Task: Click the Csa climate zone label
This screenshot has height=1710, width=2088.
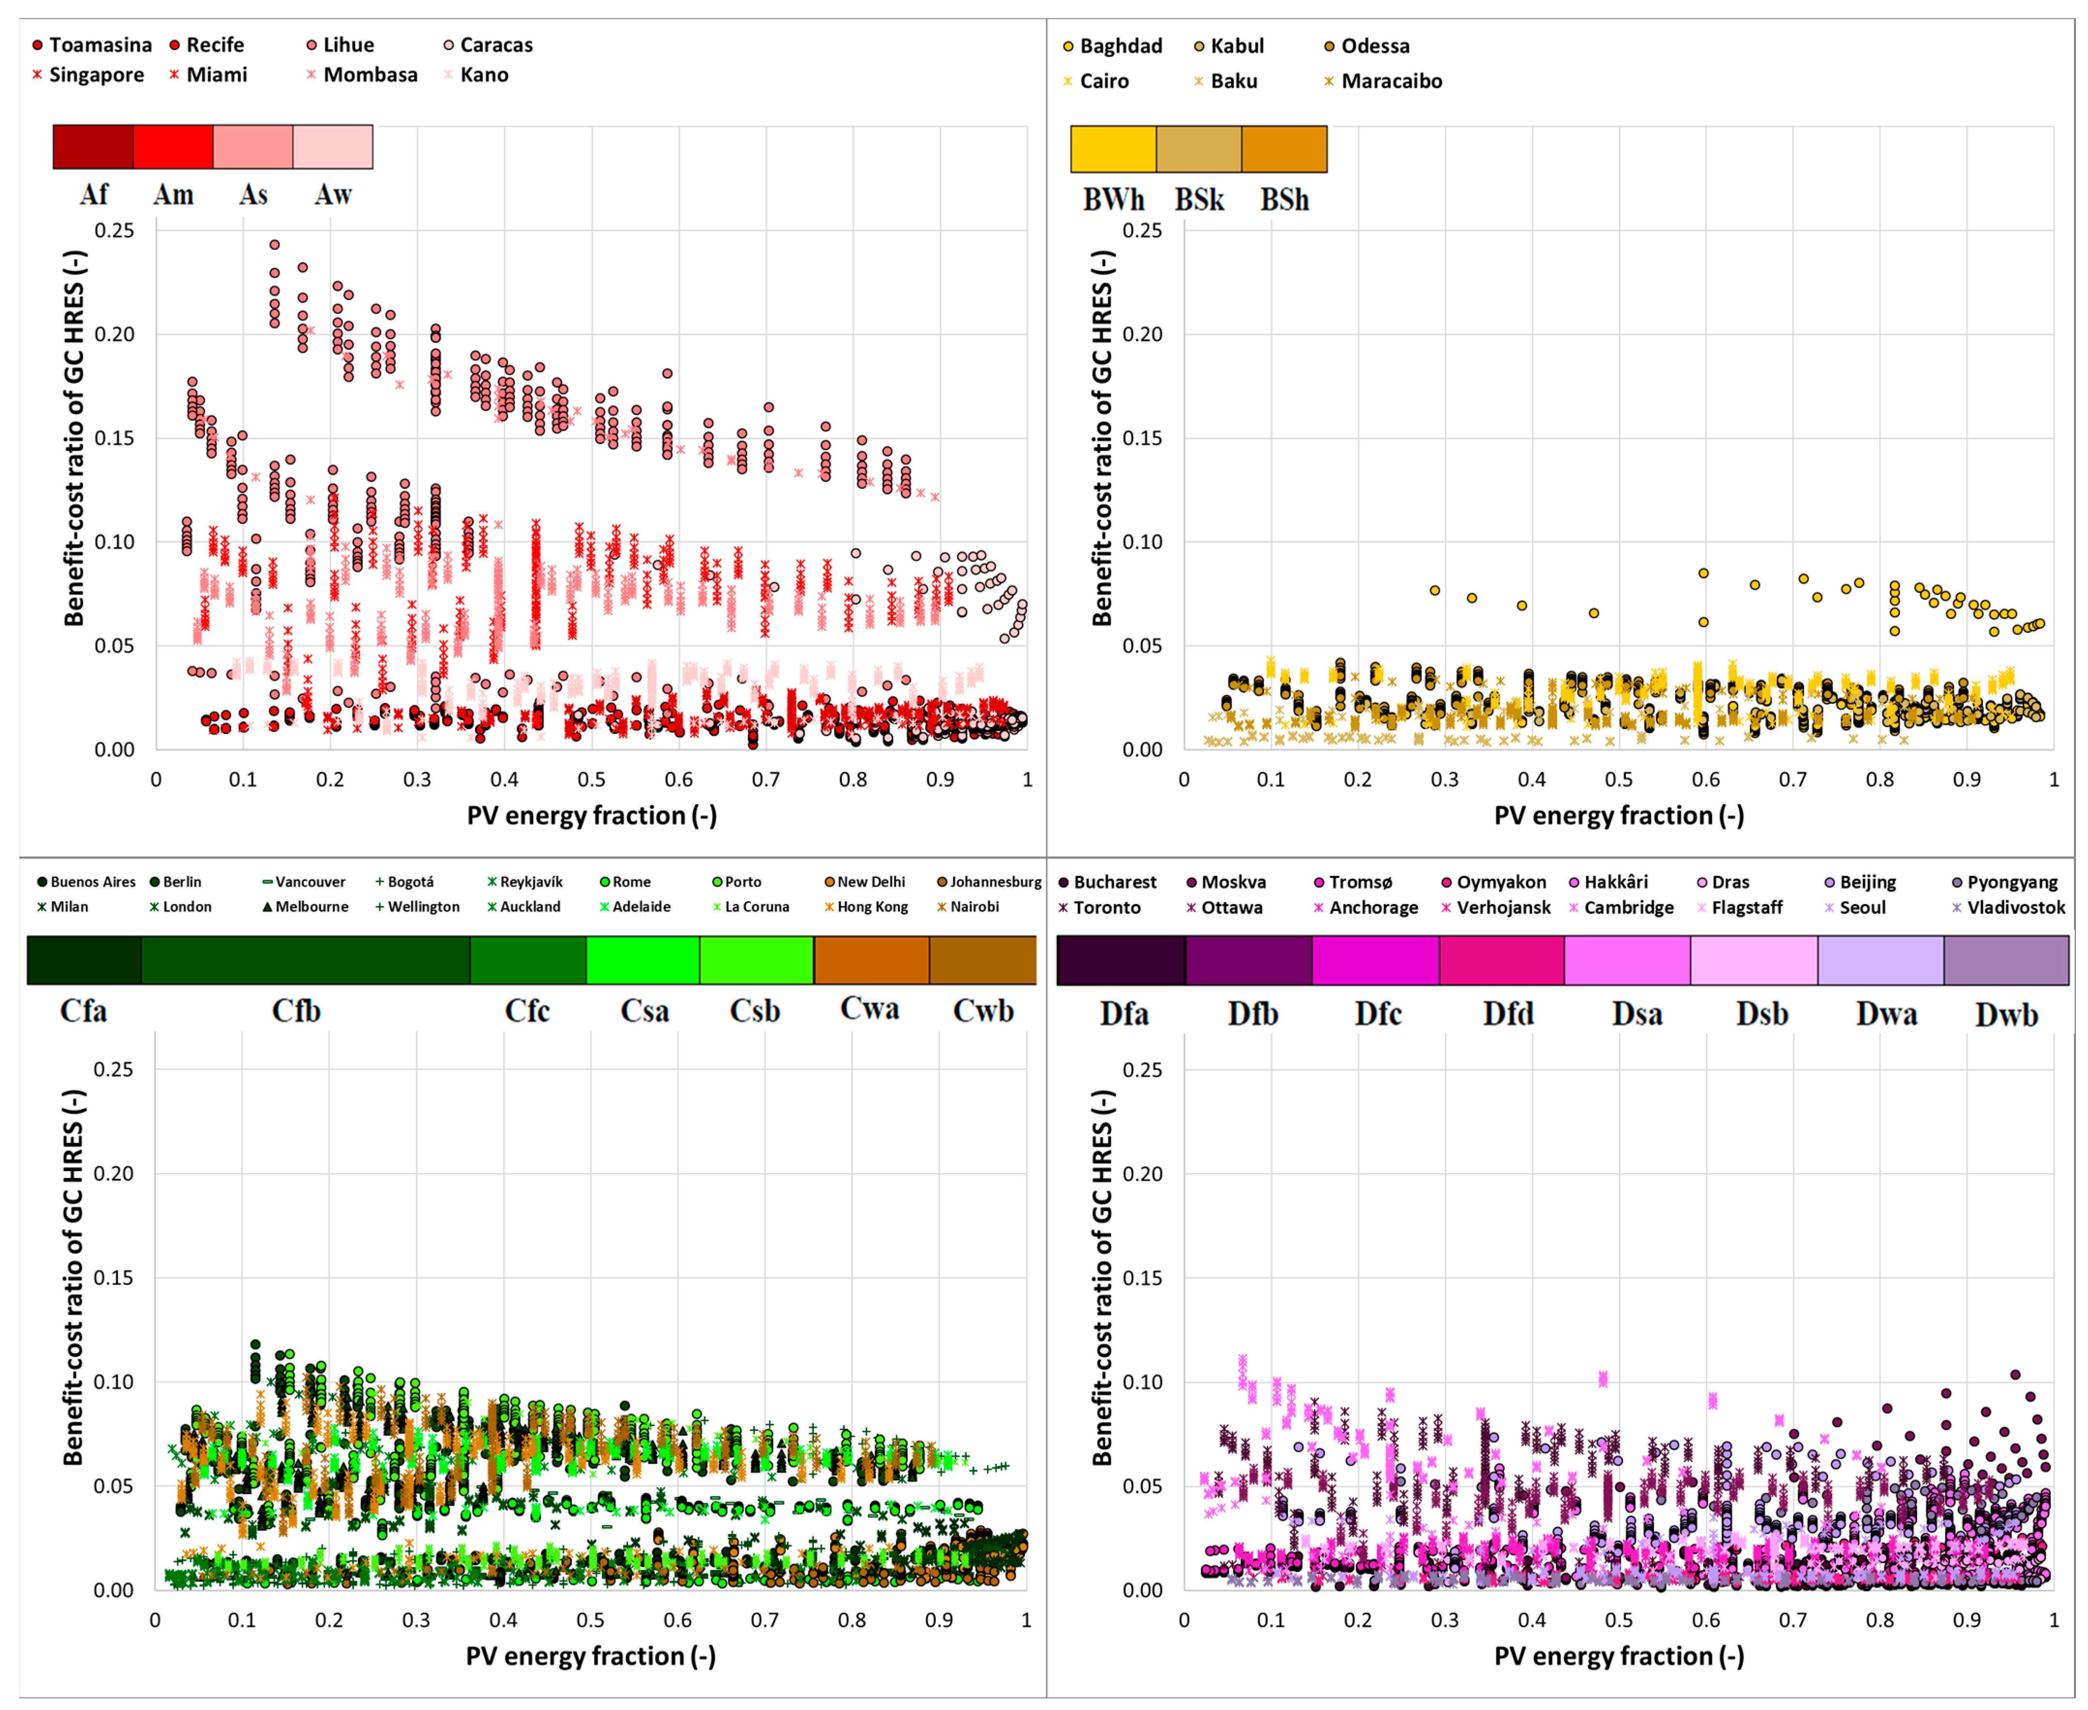Action: tap(645, 1011)
